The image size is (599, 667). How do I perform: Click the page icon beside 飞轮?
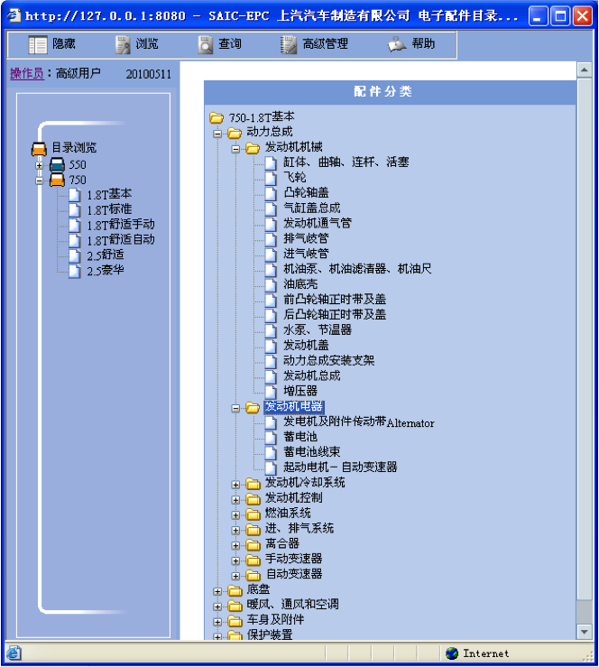pos(271,178)
